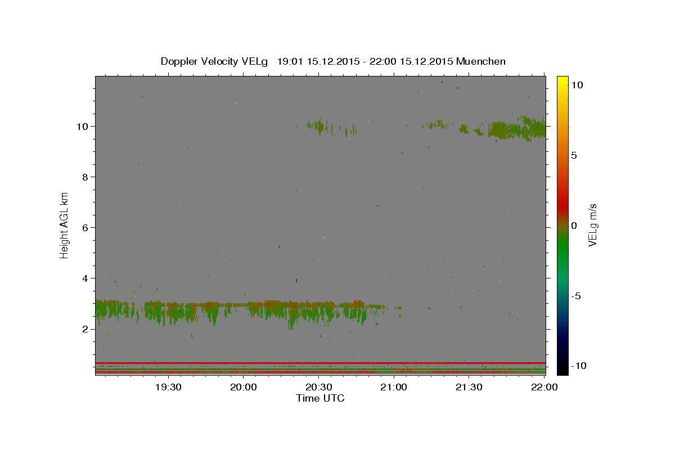This screenshot has height=450, width=675.
Task: Click the colorbar label 0
Action: pos(574,226)
